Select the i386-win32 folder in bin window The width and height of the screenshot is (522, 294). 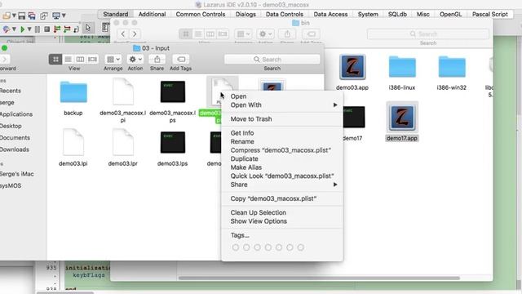pyautogui.click(x=452, y=67)
